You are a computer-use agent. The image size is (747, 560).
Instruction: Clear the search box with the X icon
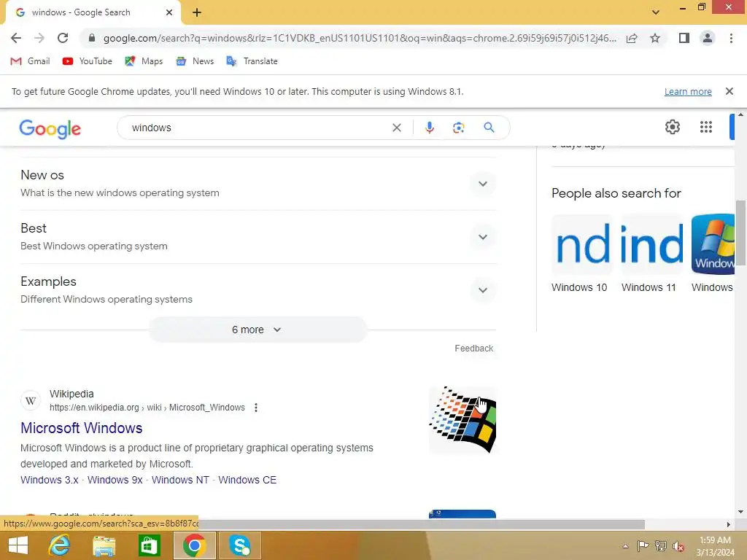pos(396,128)
